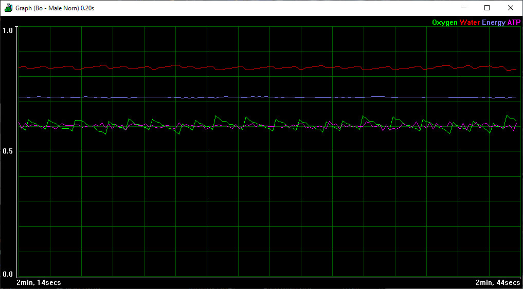Click on the green Oxygen plot line
This screenshot has height=289, width=523.
coord(217,117)
